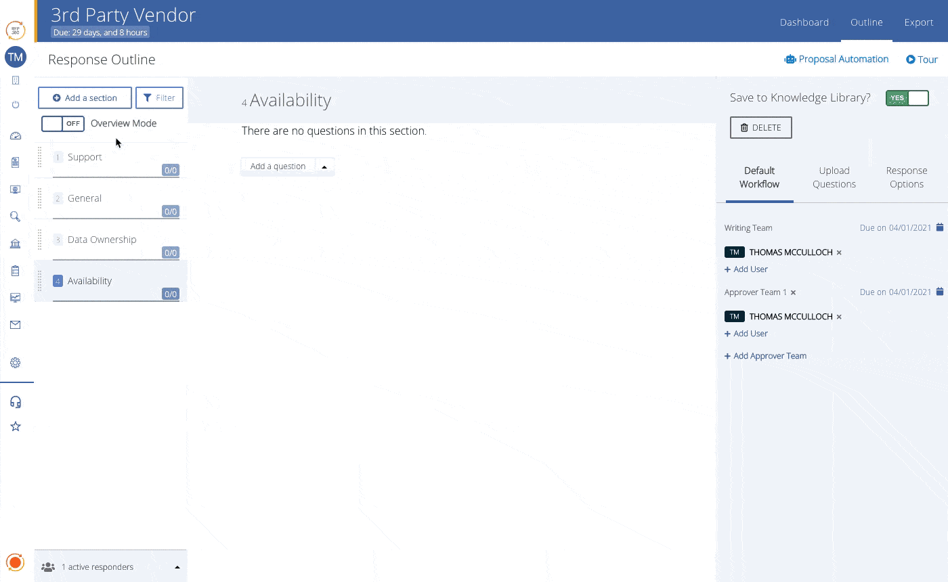
Task: Open the Filter options
Action: coord(159,98)
